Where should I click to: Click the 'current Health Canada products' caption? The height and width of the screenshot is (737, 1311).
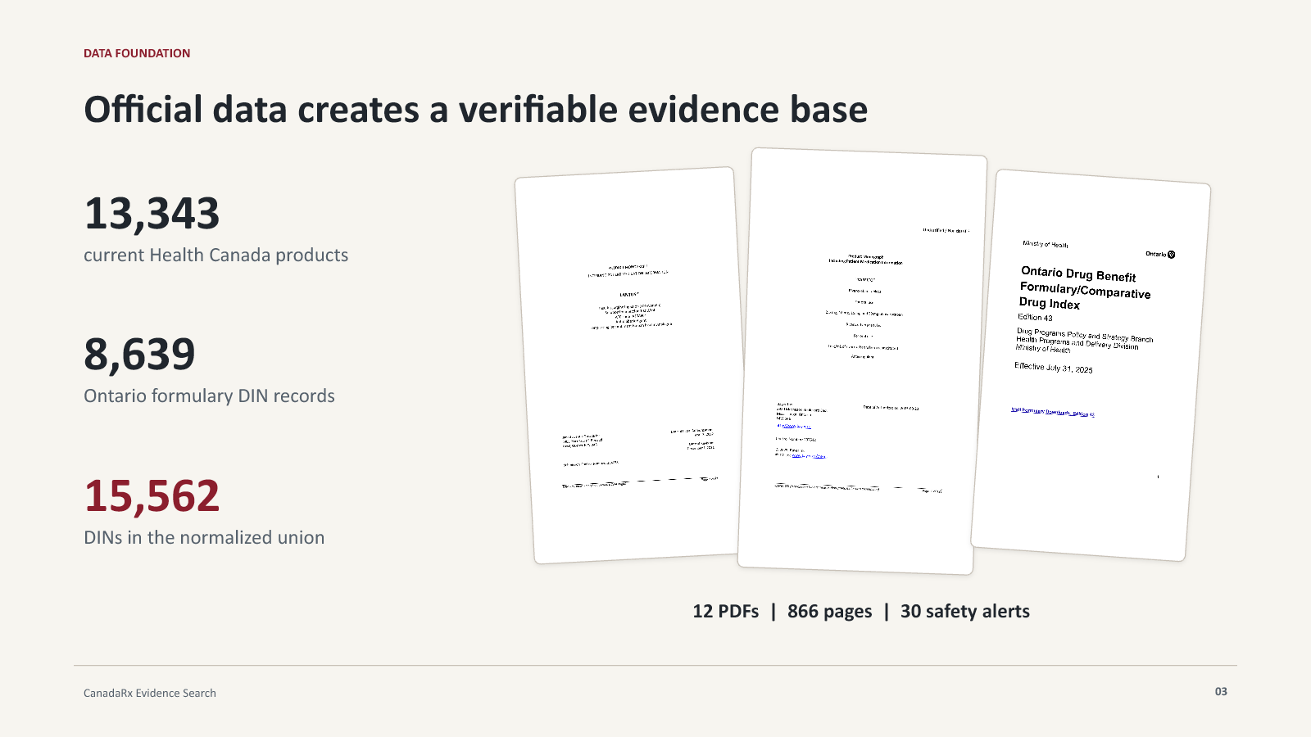[x=215, y=255]
